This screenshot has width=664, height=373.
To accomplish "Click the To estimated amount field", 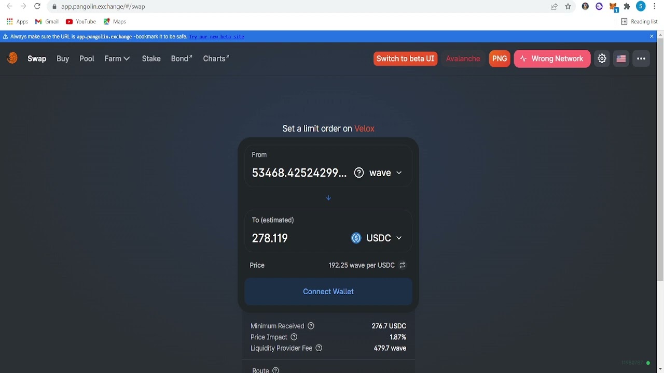I will [298, 238].
